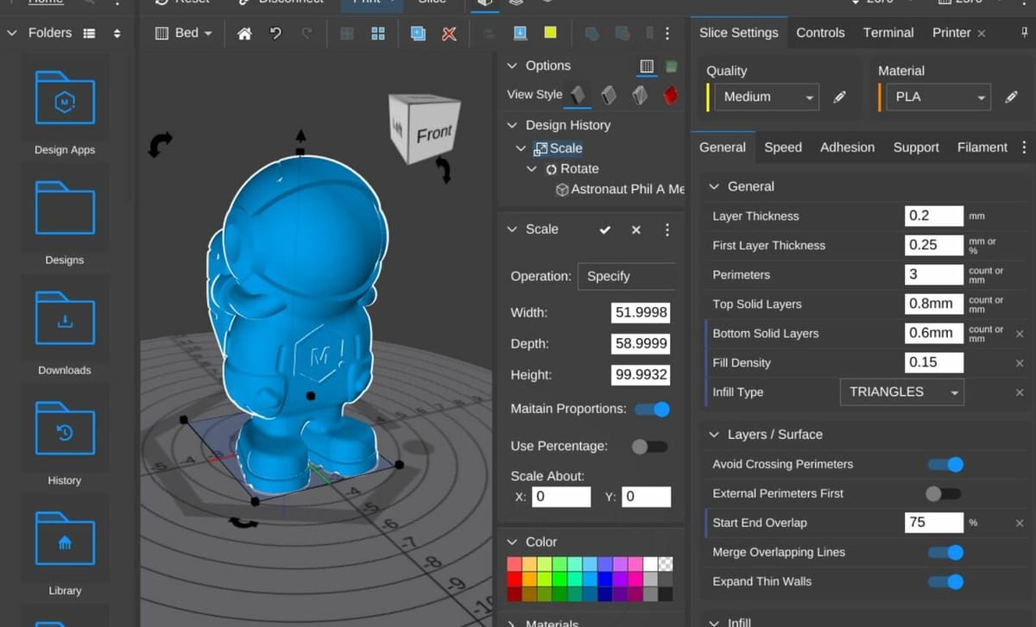Open the Speed settings tab
Image resolution: width=1036 pixels, height=627 pixels.
pos(783,147)
